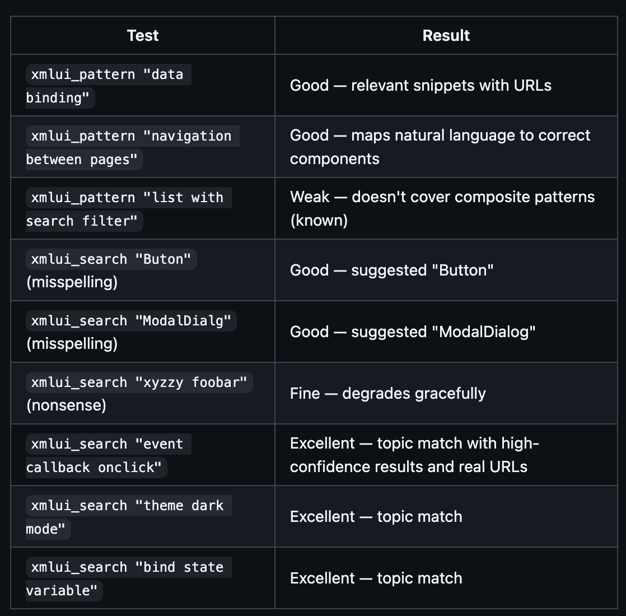Click the "maps natural language to correct components" result

click(x=440, y=147)
